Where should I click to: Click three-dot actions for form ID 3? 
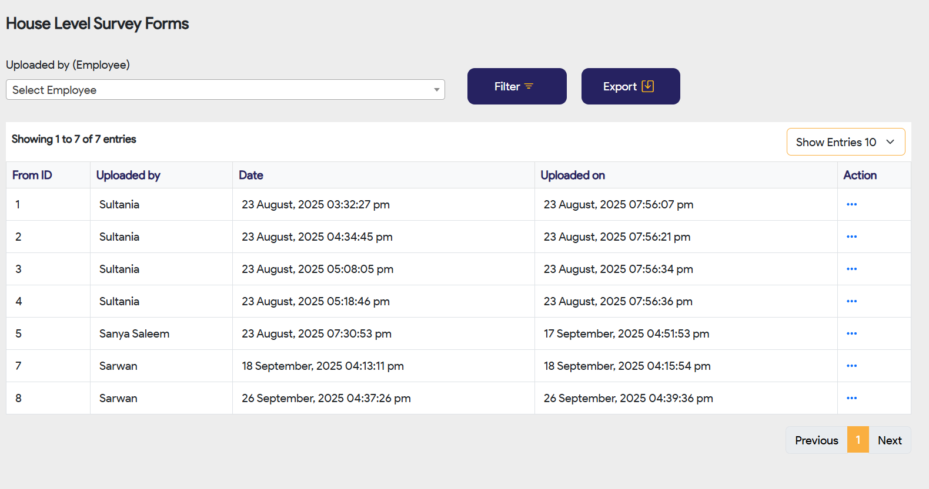pos(851,269)
